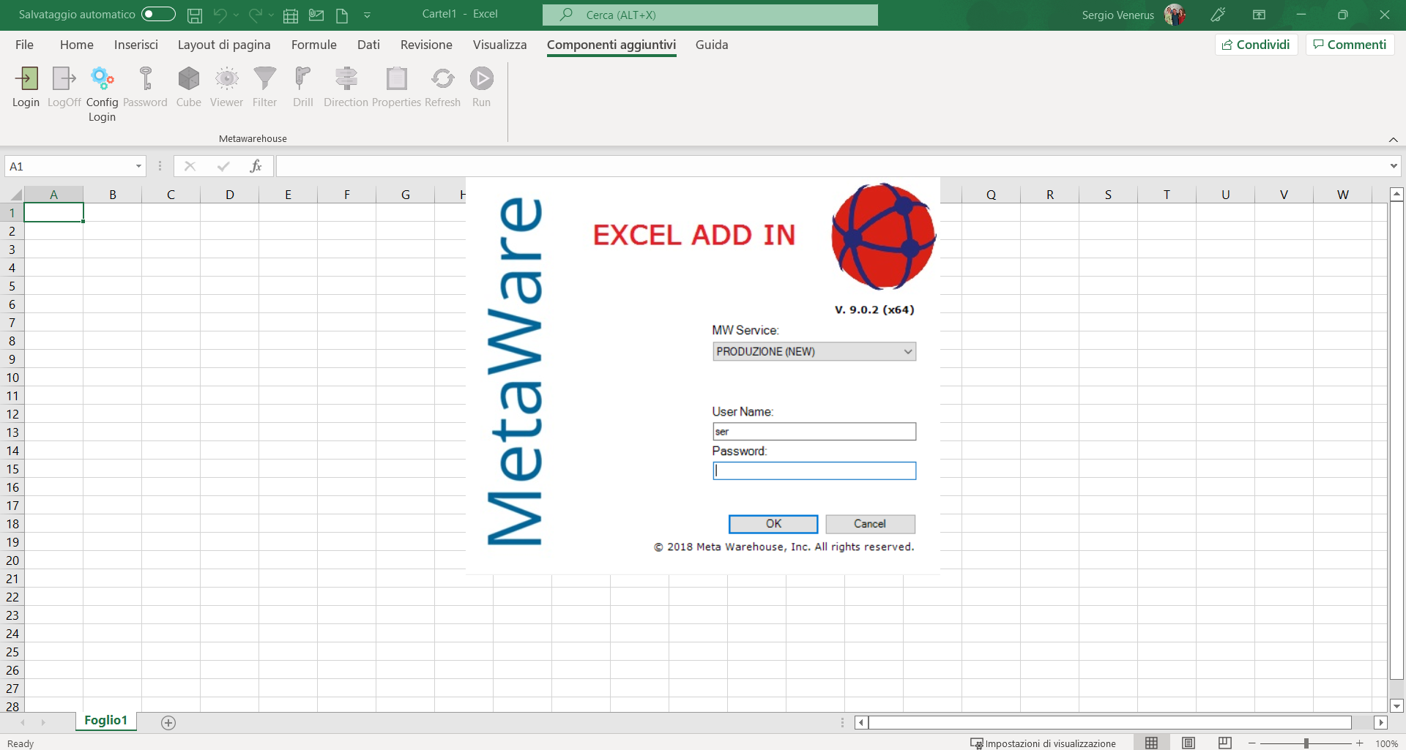Image resolution: width=1406 pixels, height=750 pixels.
Task: Click Cancel in the login dialog
Action: pyautogui.click(x=870, y=524)
